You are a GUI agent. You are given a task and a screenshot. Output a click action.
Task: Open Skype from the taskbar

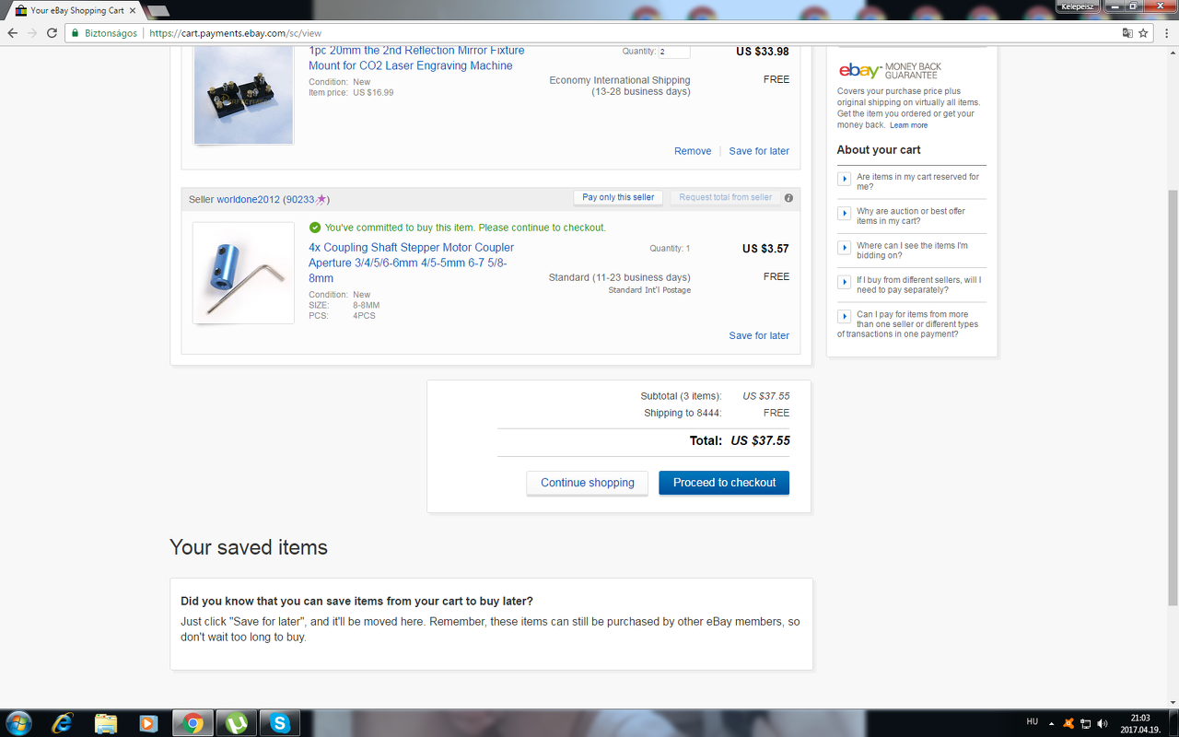(280, 723)
